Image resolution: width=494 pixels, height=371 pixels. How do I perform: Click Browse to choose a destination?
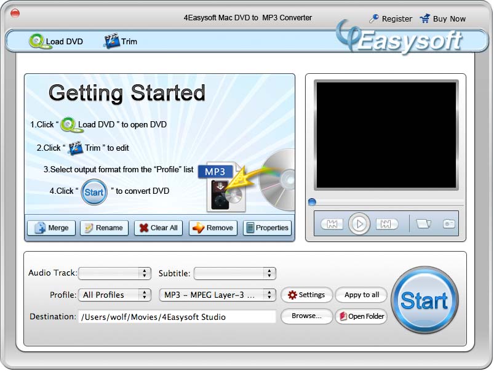[306, 316]
